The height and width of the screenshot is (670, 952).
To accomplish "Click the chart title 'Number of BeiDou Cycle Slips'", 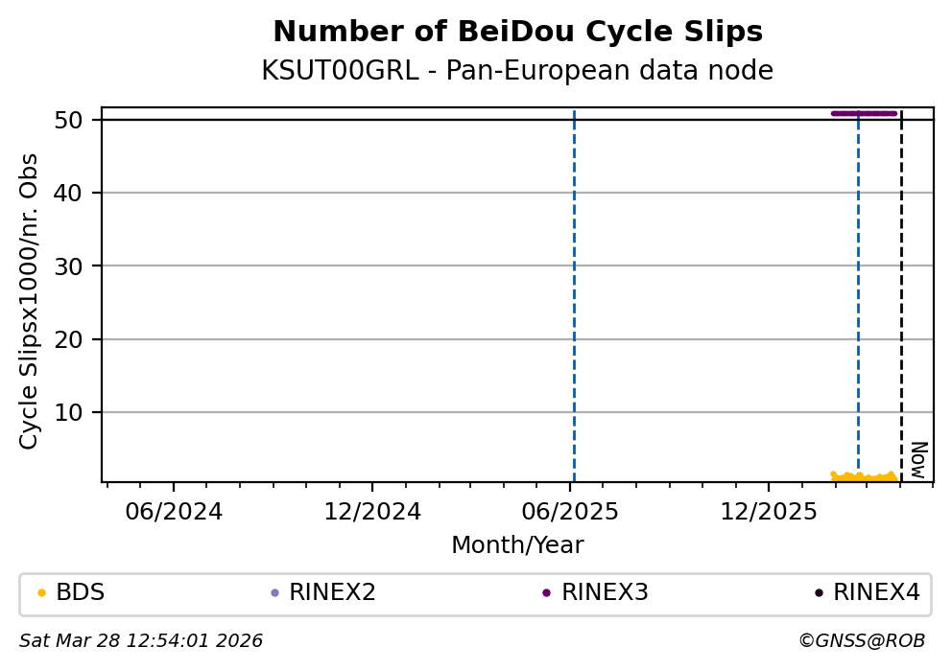I will 517,33.
